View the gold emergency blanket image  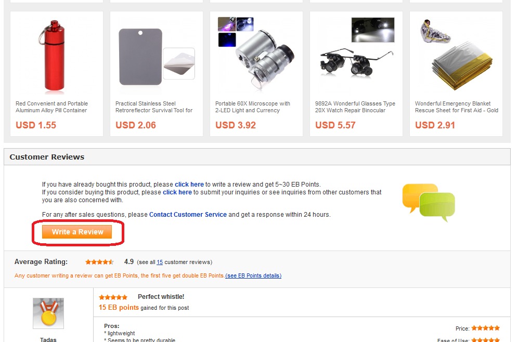tap(456, 55)
